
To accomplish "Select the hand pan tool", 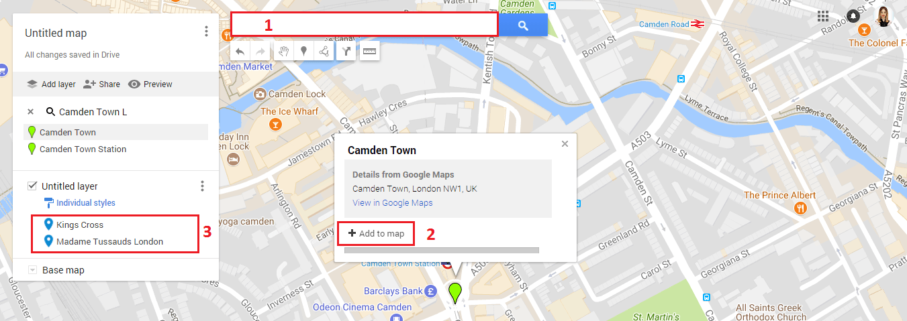I will (283, 52).
